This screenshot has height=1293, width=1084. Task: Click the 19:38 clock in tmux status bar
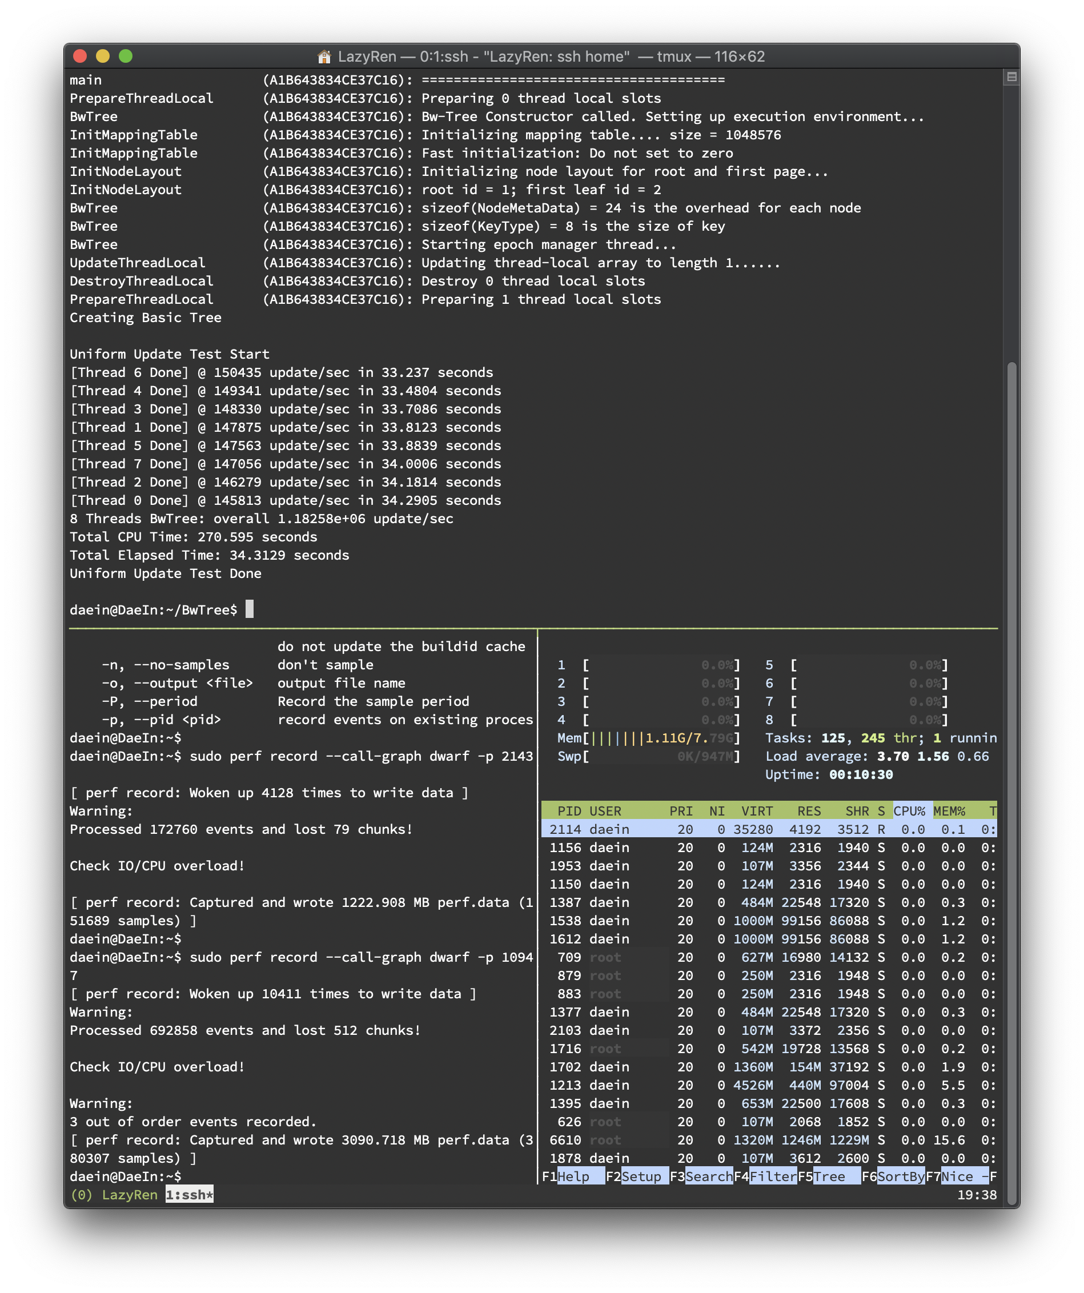point(977,1195)
